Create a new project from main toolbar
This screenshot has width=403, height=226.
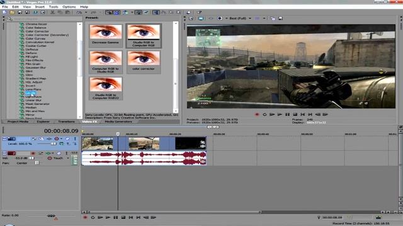4,13
